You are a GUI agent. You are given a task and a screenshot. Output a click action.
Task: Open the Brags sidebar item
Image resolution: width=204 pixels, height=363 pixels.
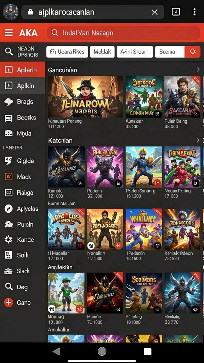pyautogui.click(x=22, y=102)
